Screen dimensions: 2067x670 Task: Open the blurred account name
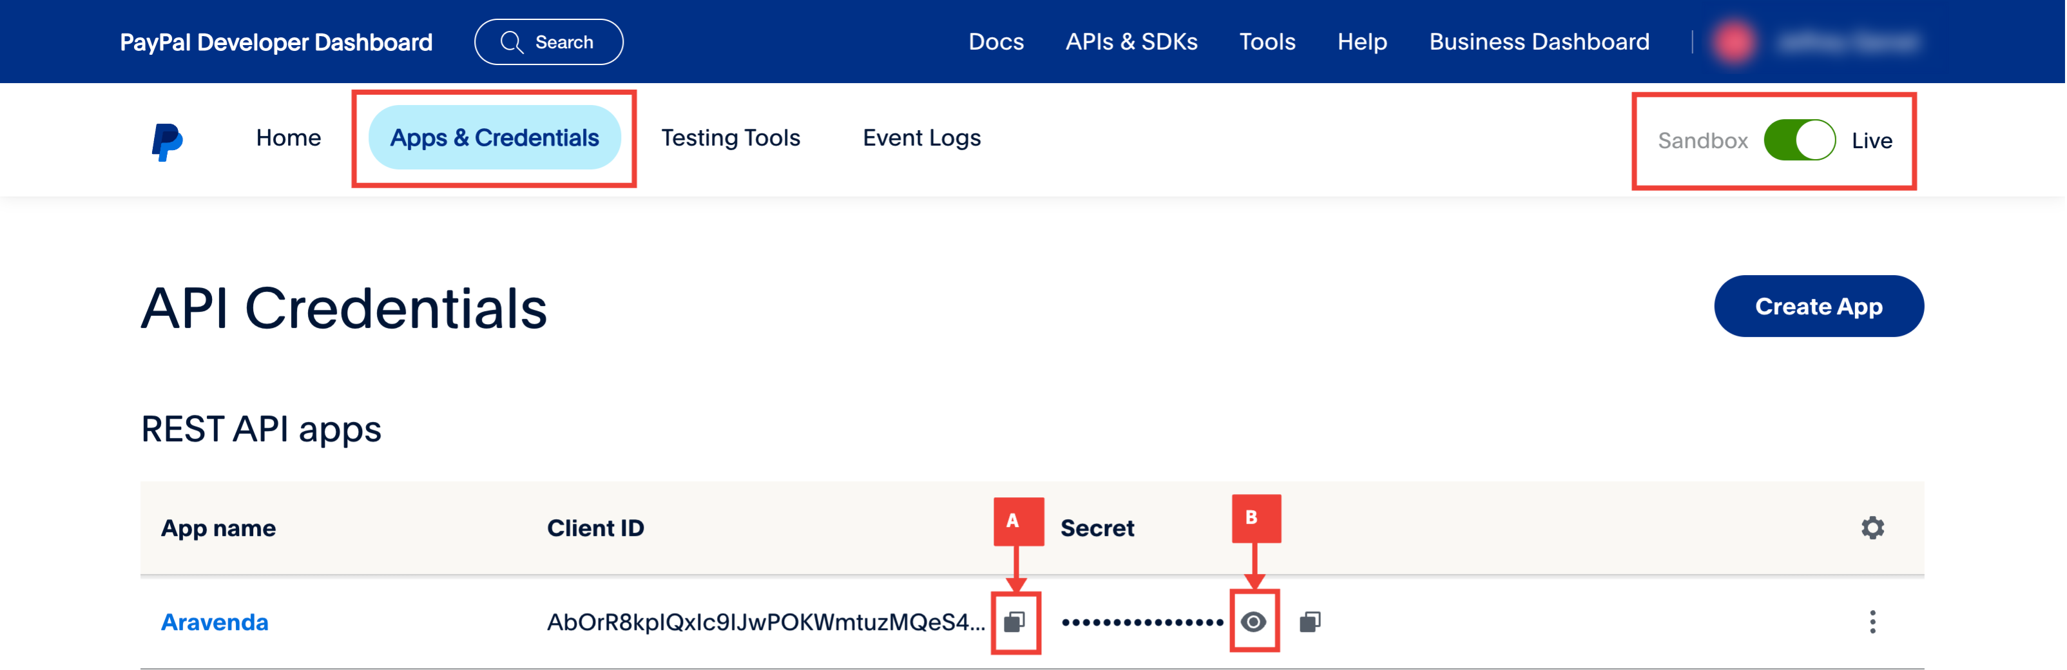coord(1847,42)
